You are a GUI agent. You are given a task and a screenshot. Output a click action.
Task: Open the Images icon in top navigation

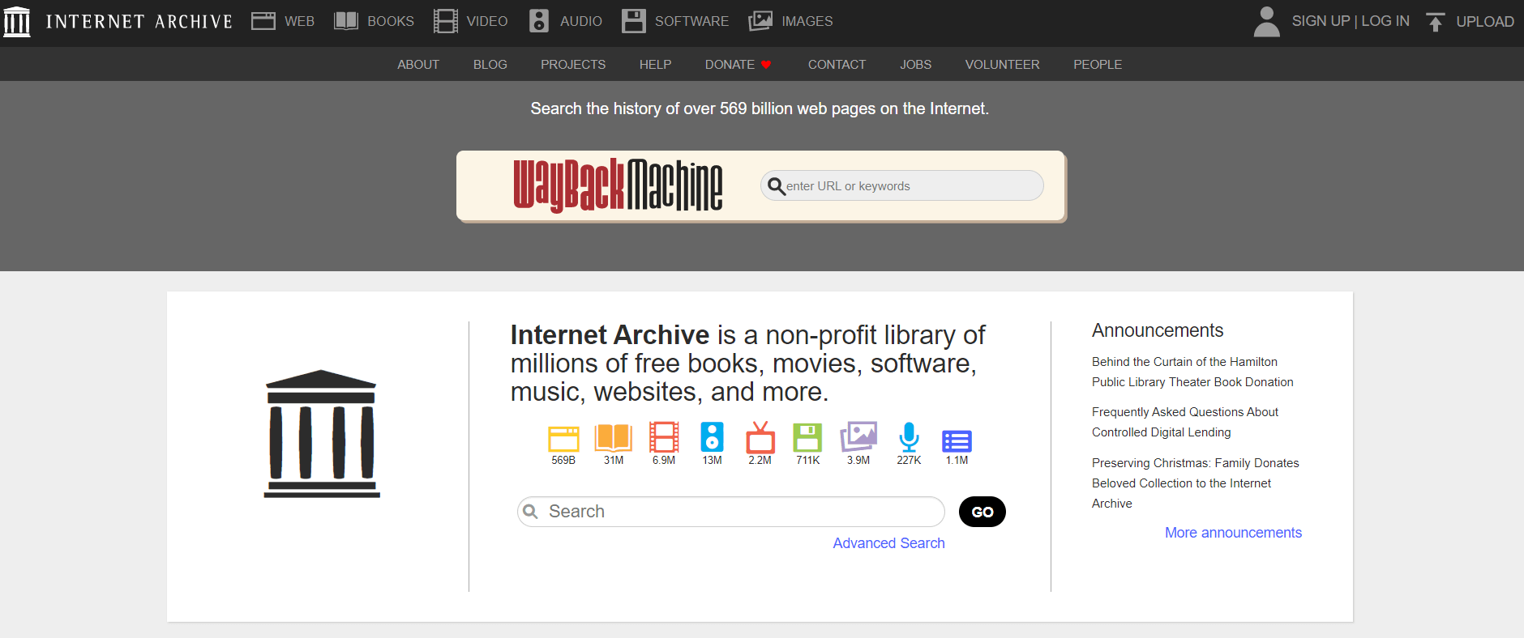click(760, 21)
